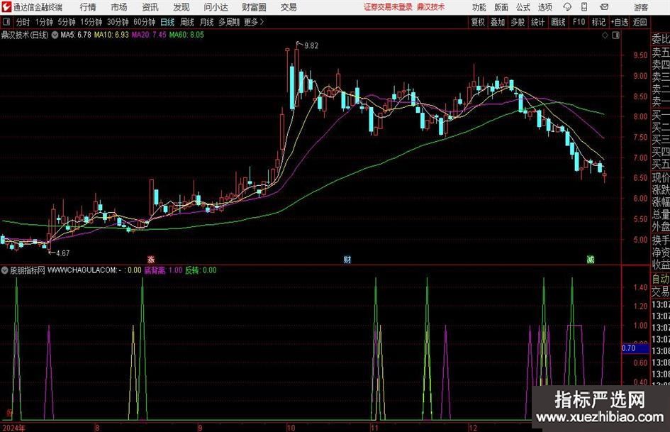Switch to the 15分钟 period tab
This screenshot has width=670, height=432.
pyautogui.click(x=91, y=22)
